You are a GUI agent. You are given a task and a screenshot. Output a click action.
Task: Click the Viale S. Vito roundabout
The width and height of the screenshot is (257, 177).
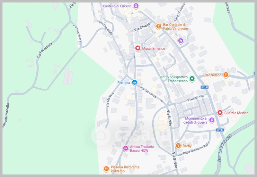(170, 103)
